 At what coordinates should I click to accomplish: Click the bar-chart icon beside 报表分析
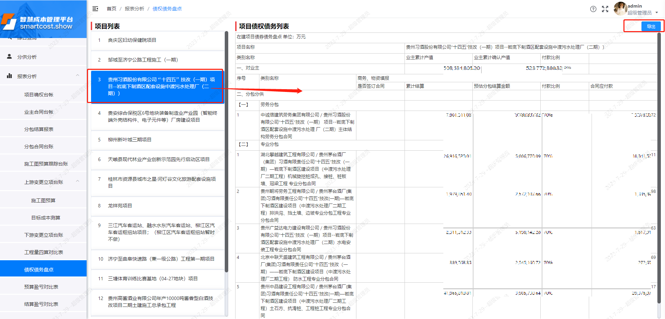click(9, 76)
